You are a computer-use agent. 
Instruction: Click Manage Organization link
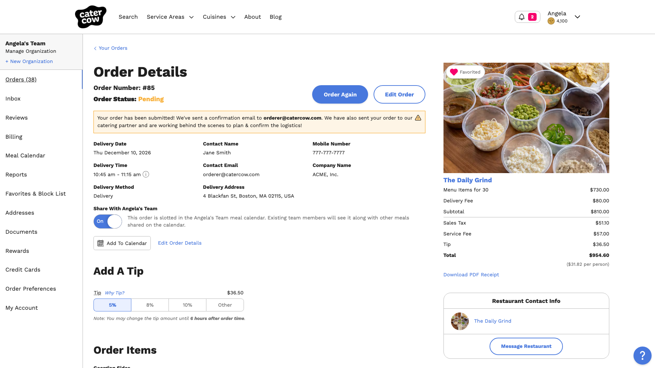click(x=31, y=51)
